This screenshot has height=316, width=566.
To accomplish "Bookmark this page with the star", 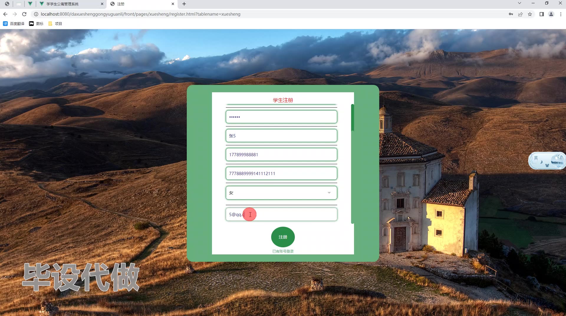I will pyautogui.click(x=530, y=14).
